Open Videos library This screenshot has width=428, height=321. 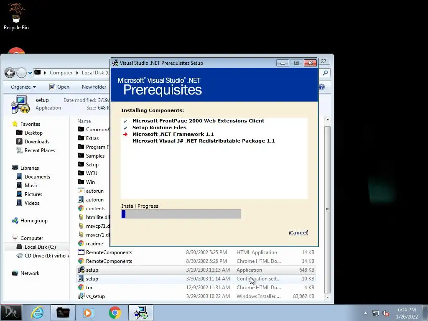point(32,203)
